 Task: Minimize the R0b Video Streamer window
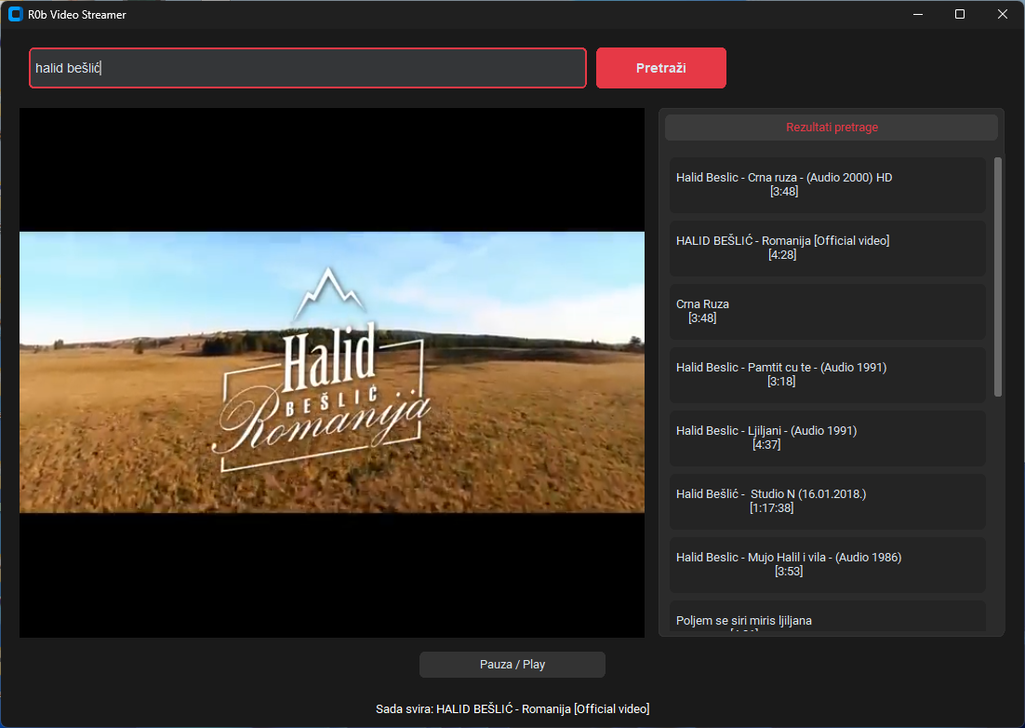[918, 14]
